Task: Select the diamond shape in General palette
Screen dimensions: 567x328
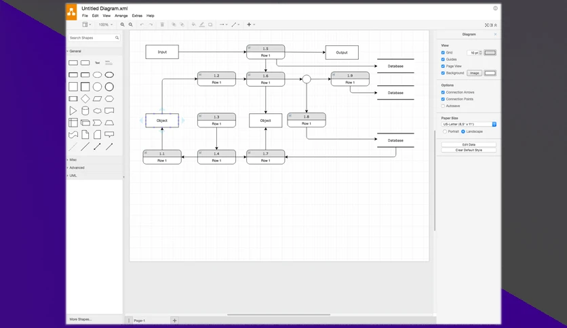Action: click(x=85, y=99)
